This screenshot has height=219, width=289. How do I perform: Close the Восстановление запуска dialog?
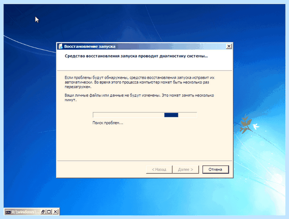229,46
